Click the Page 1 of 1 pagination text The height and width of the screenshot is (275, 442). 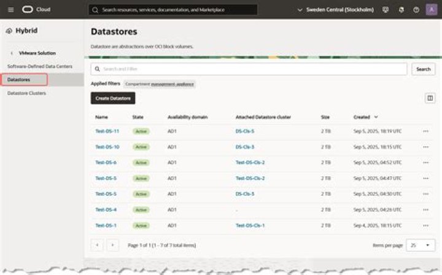pyautogui.click(x=161, y=245)
